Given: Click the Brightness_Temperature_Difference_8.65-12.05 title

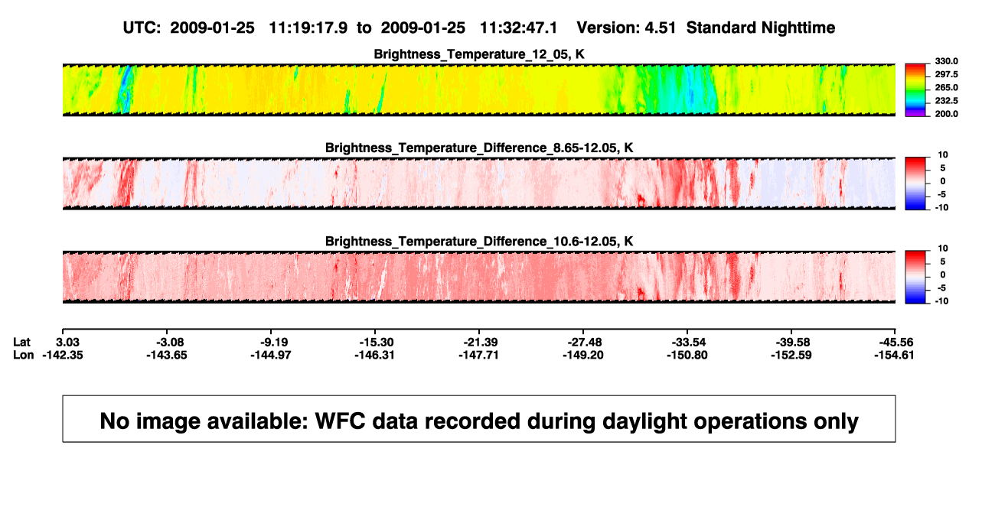Looking at the screenshot, I should 479,148.
